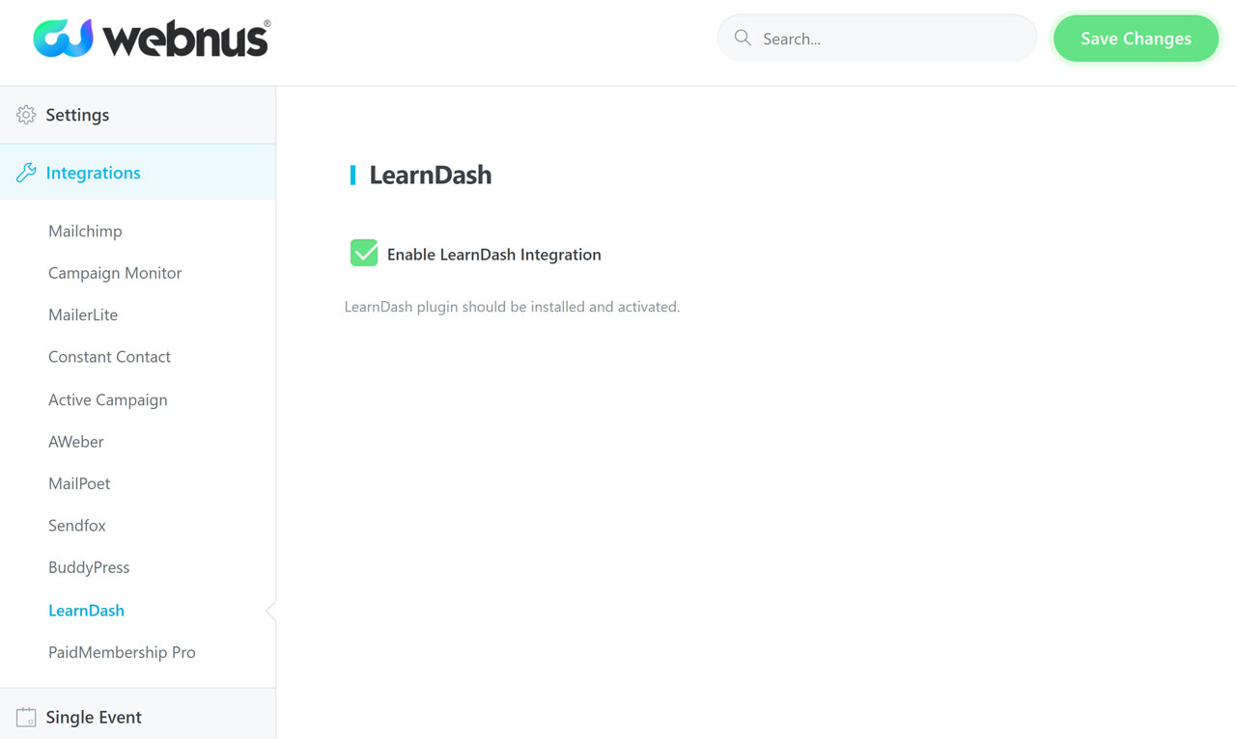Click the LearnDash plugin requirement note

coord(513,307)
